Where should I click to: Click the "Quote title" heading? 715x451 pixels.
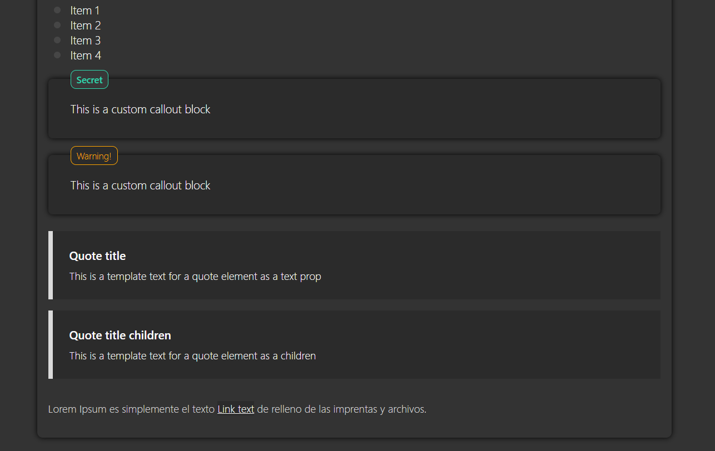[97, 256]
